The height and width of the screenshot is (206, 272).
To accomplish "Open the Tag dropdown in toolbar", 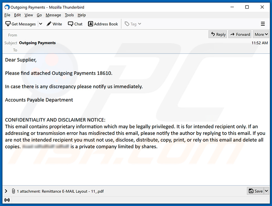I will [x=133, y=24].
